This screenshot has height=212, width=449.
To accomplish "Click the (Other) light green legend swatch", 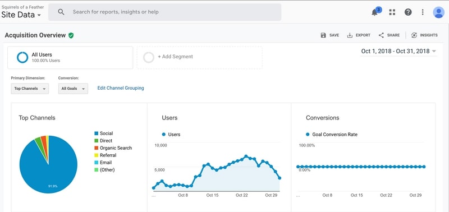I will (x=96, y=170).
